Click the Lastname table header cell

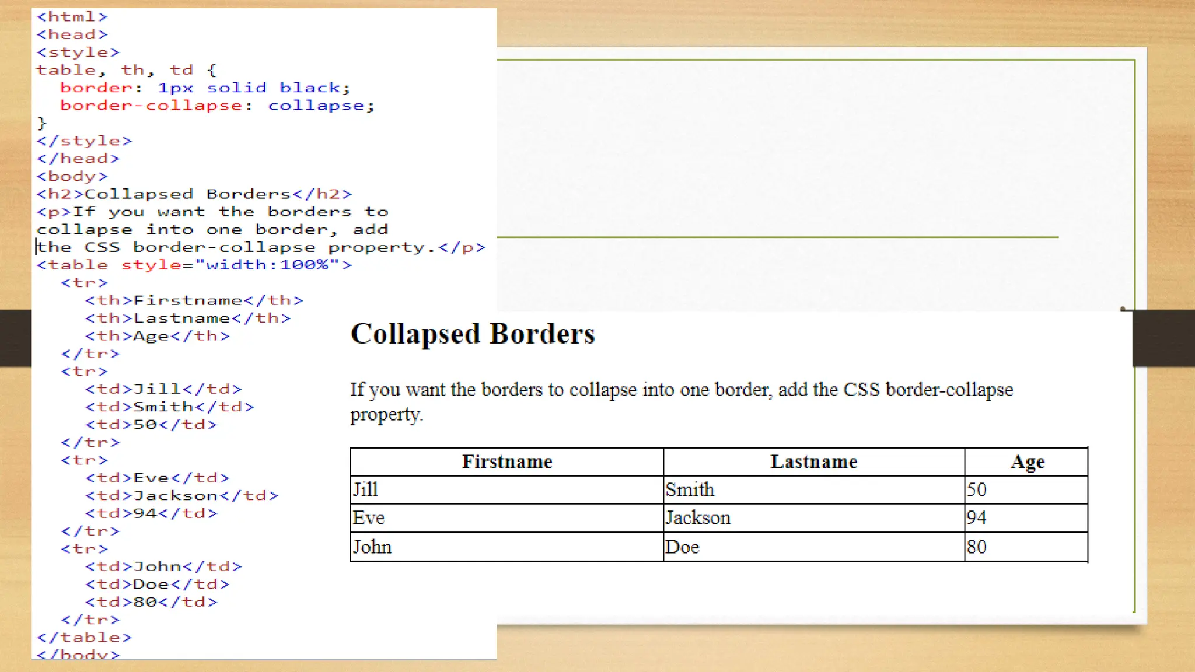(x=813, y=462)
